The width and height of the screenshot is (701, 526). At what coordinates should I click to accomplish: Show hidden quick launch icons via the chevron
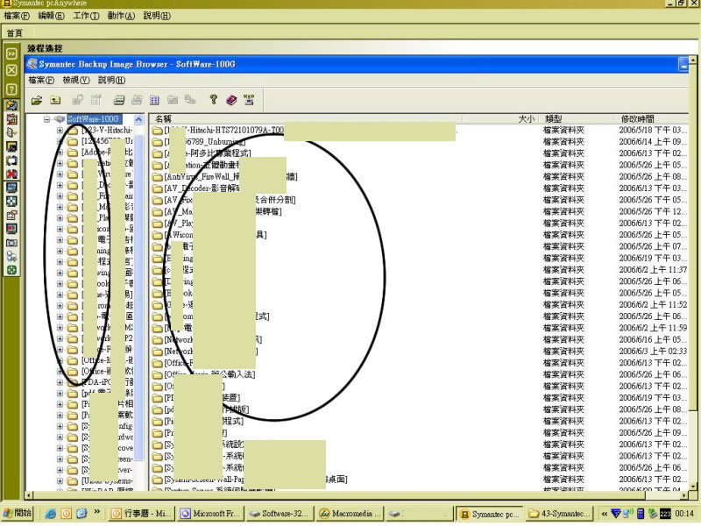pyautogui.click(x=96, y=512)
